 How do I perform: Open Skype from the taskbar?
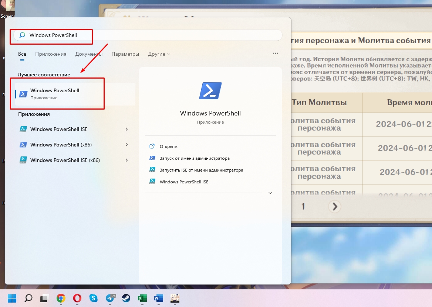[94, 298]
